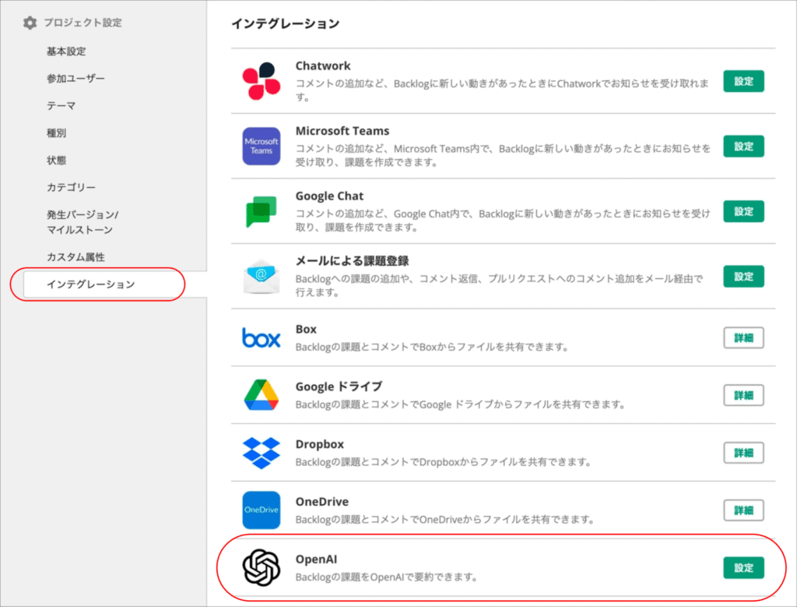Select the Google Chat icon
This screenshot has height=607, width=797.
(260, 210)
